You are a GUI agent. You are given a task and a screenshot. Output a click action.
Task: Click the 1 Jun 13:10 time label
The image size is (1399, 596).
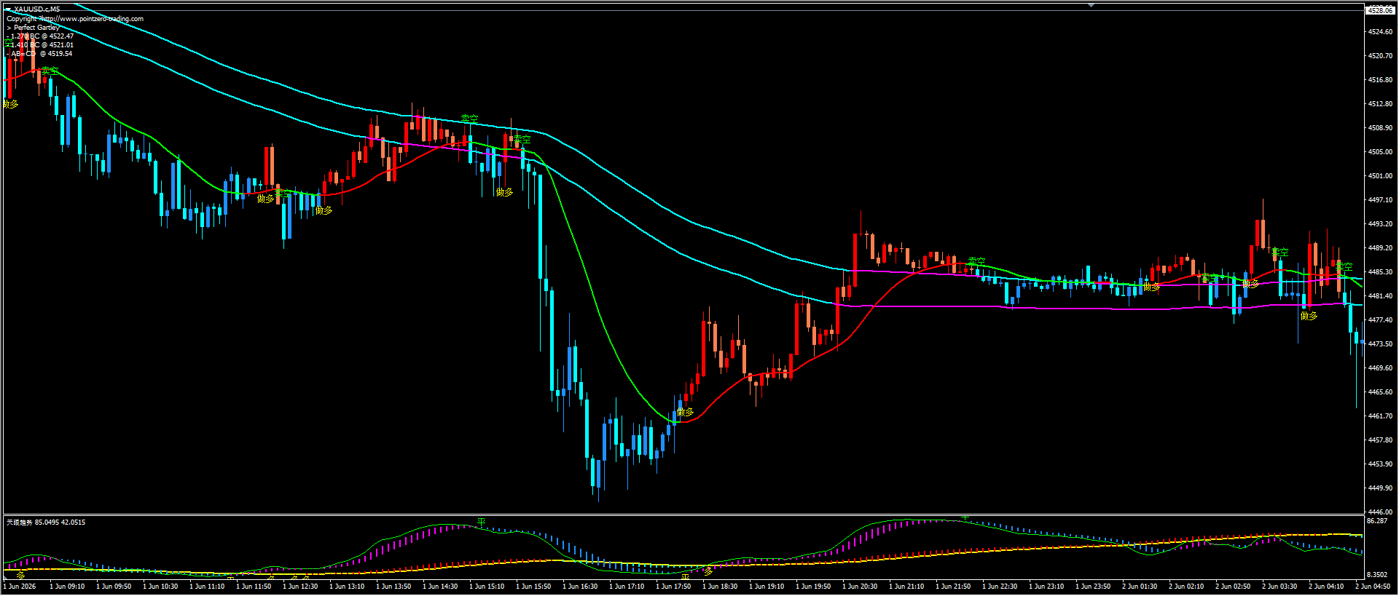347,587
